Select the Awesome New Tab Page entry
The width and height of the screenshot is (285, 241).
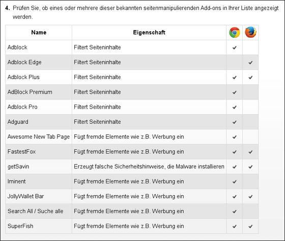(x=39, y=137)
